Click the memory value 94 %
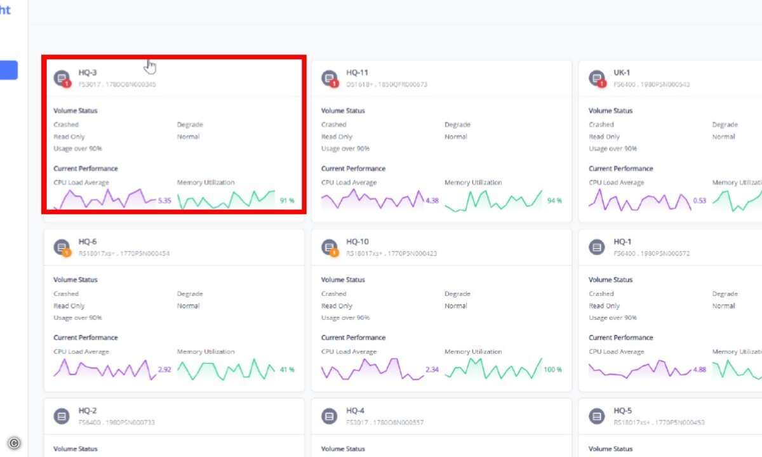 (x=555, y=201)
